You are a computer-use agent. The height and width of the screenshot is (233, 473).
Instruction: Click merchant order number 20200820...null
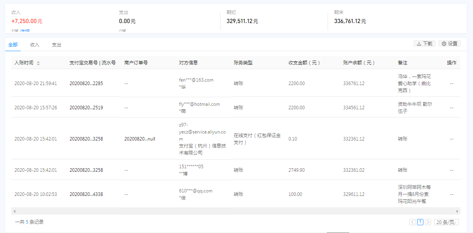pos(140,139)
